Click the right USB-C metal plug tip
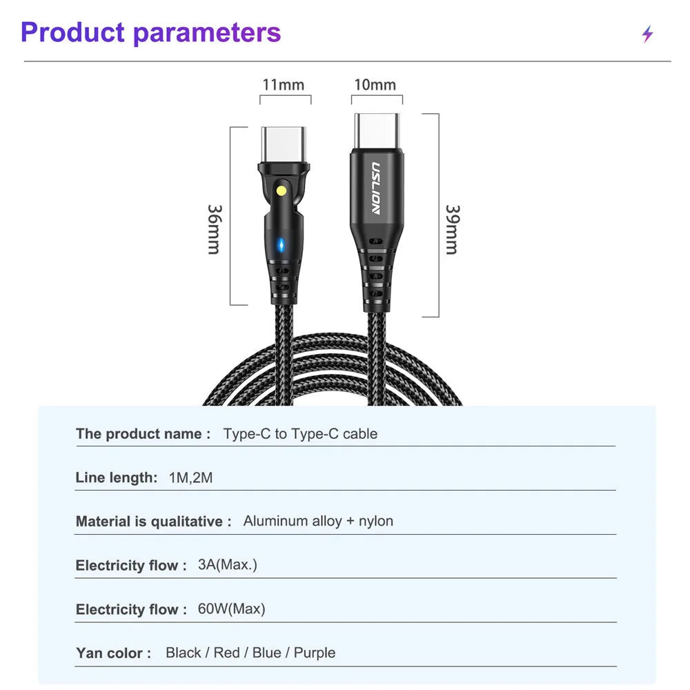The width and height of the screenshot is (690, 690). coord(377,131)
